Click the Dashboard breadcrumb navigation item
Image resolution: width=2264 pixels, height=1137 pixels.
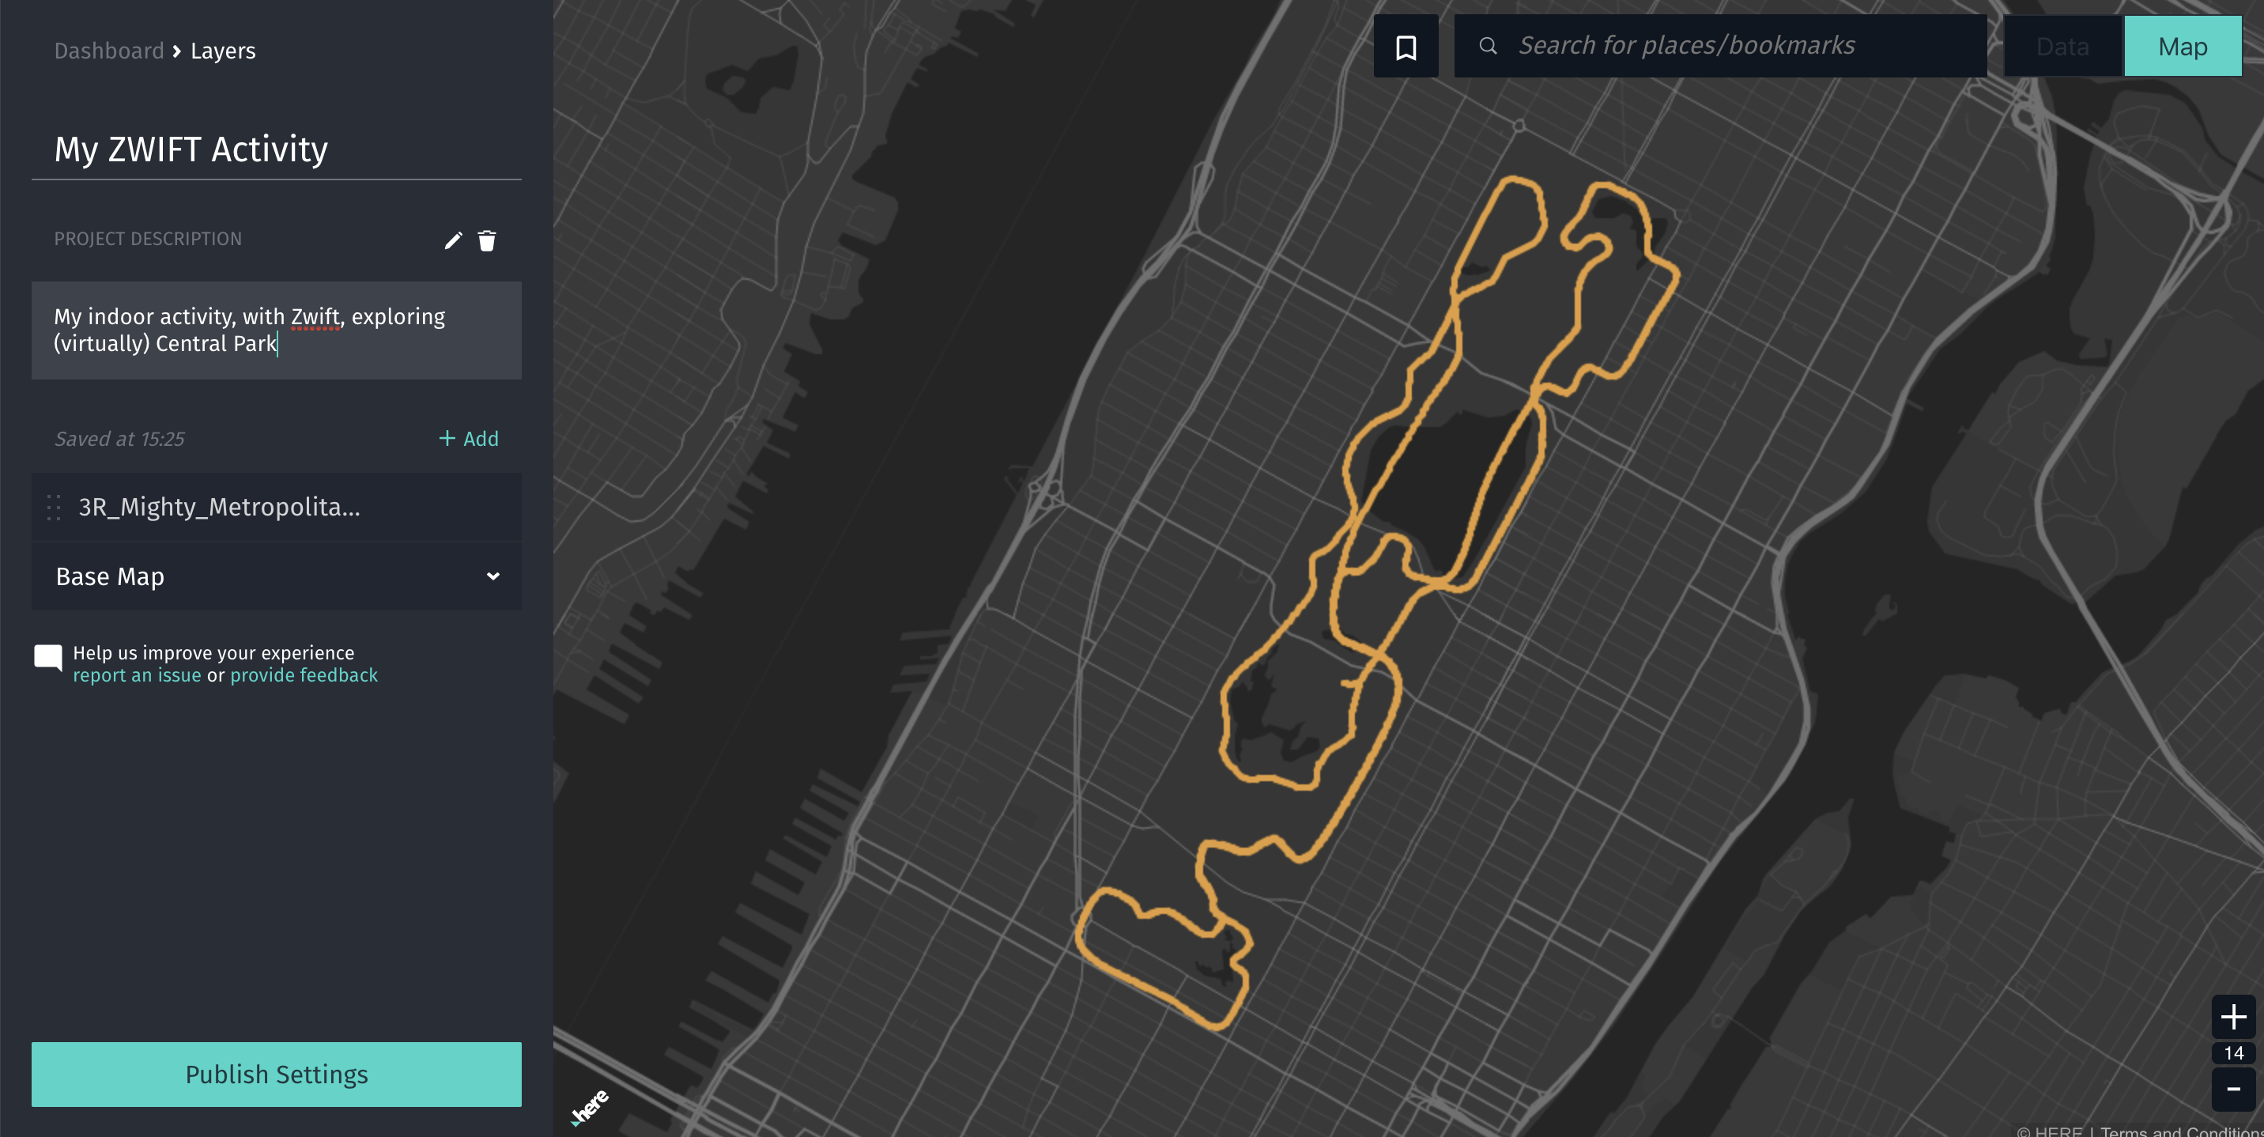[x=109, y=49]
